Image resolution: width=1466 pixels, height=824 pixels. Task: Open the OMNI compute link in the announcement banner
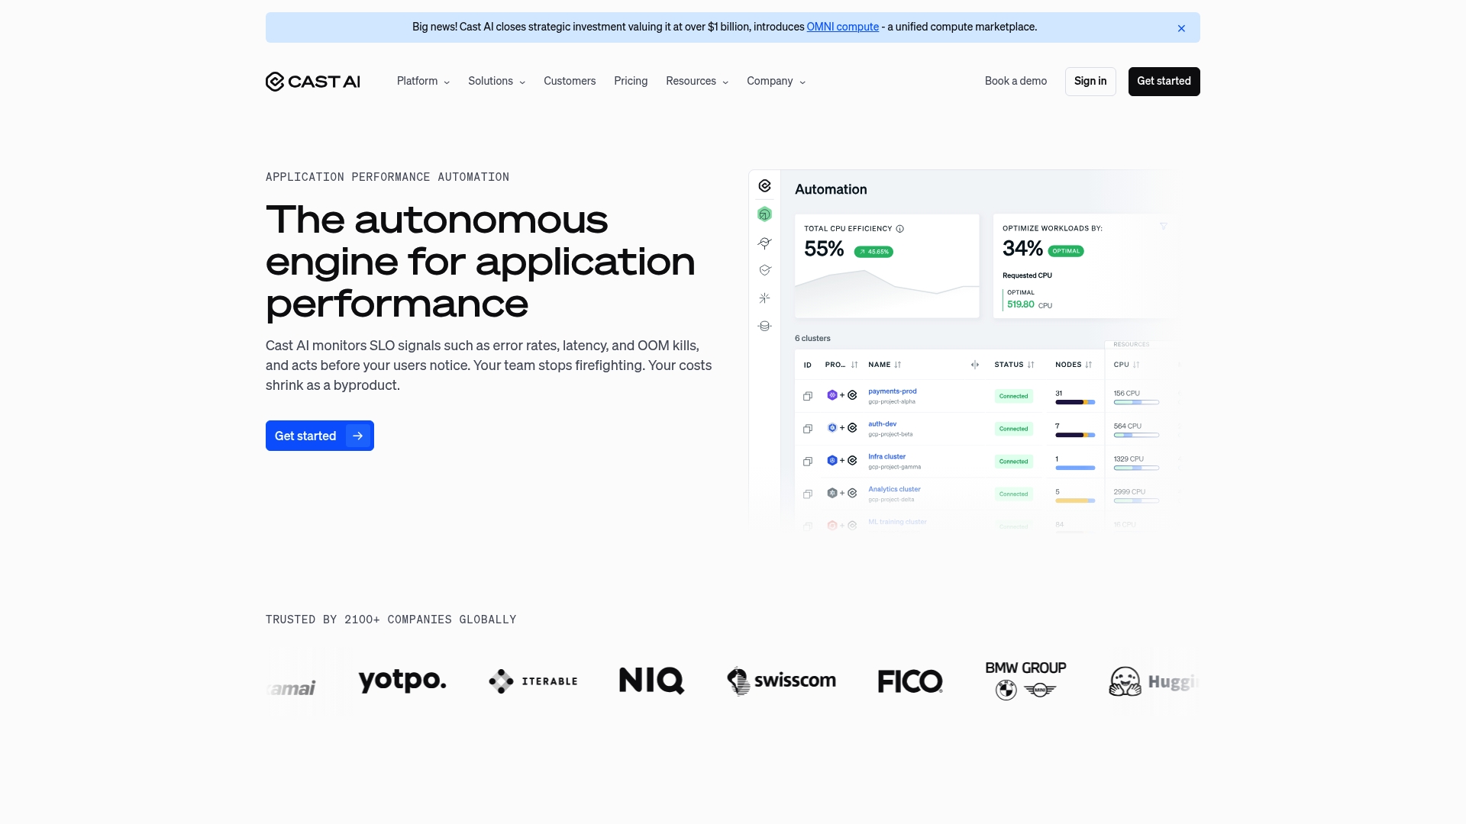(843, 27)
